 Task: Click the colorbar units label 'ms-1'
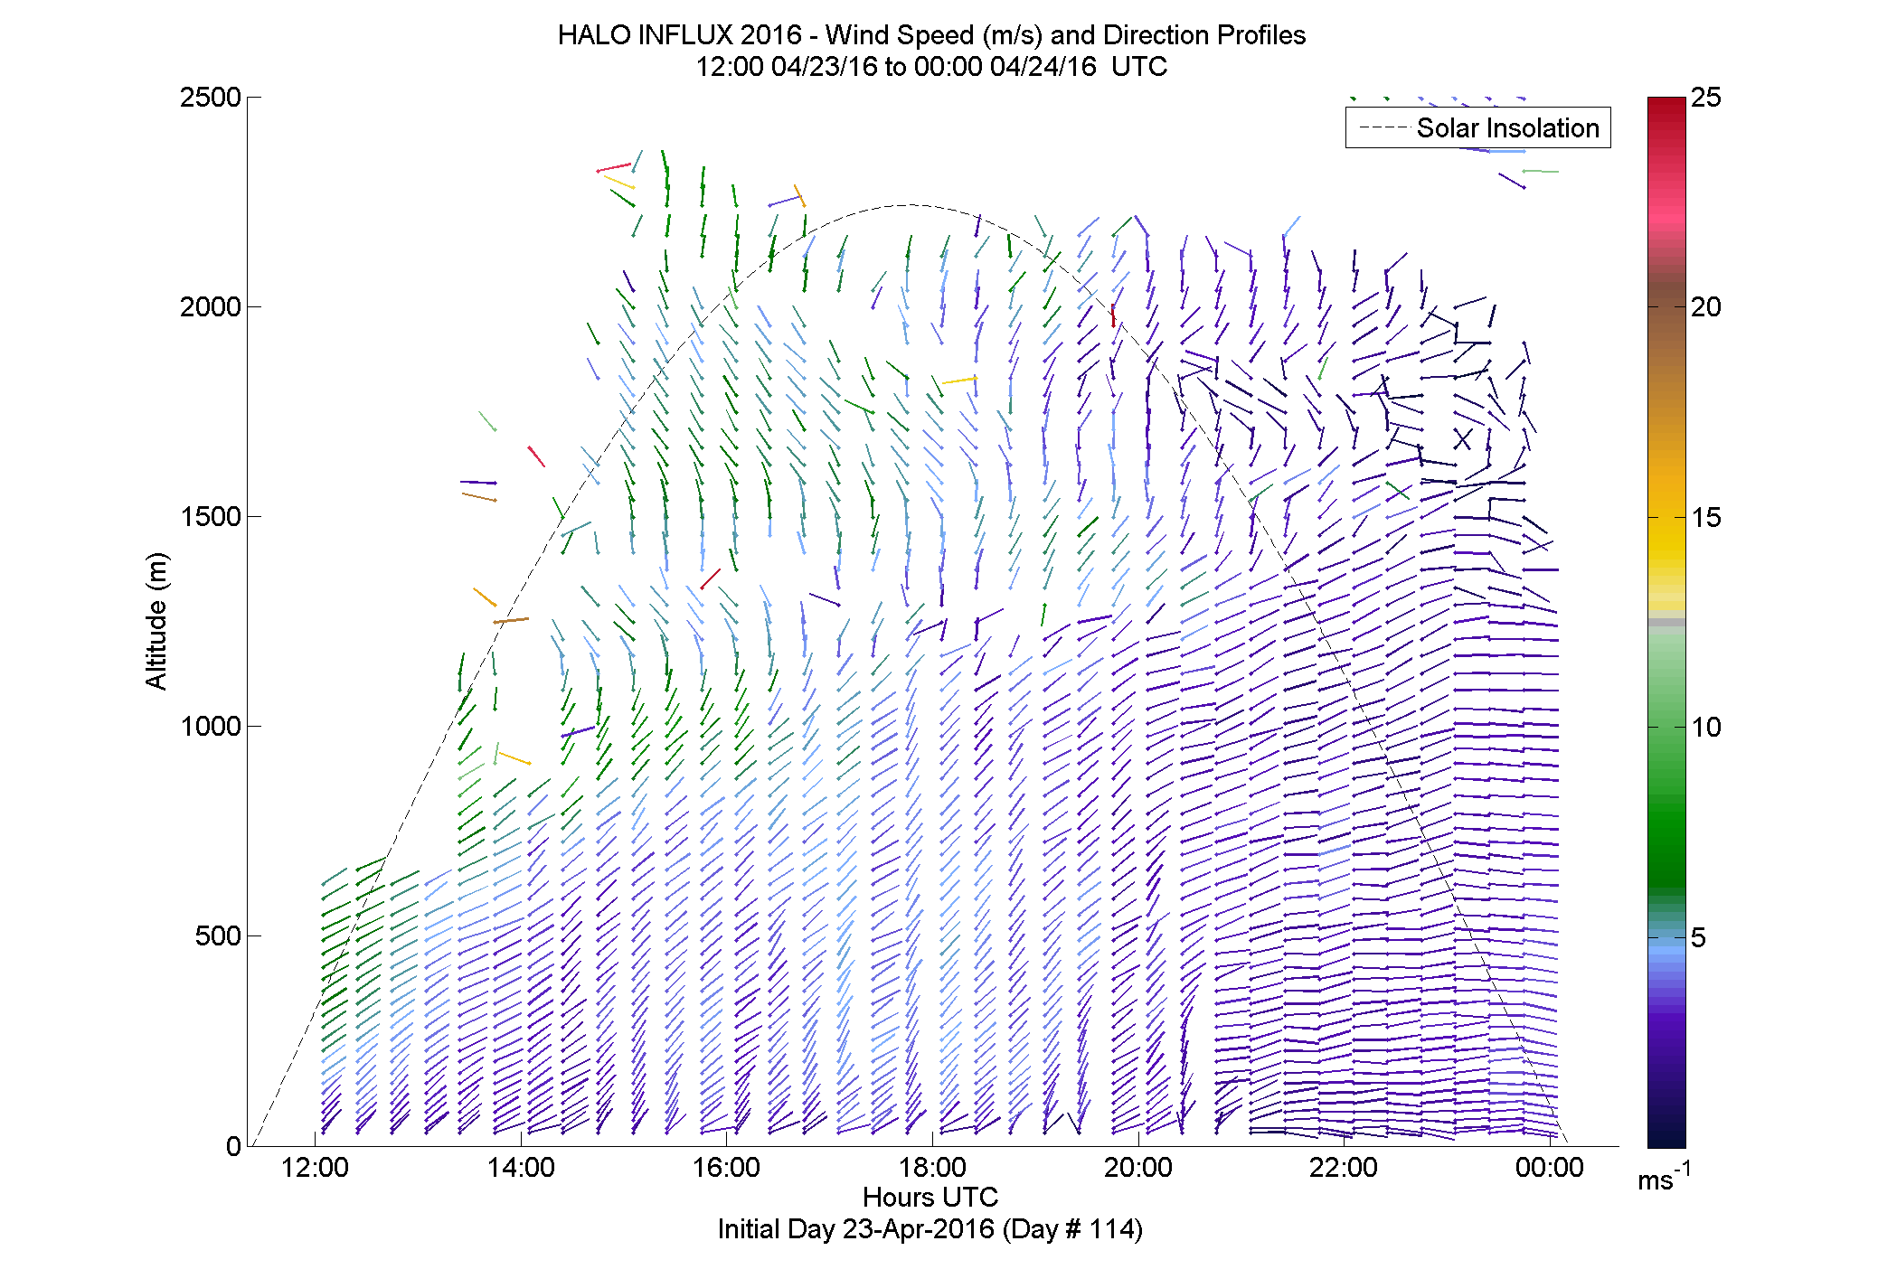[1664, 1178]
